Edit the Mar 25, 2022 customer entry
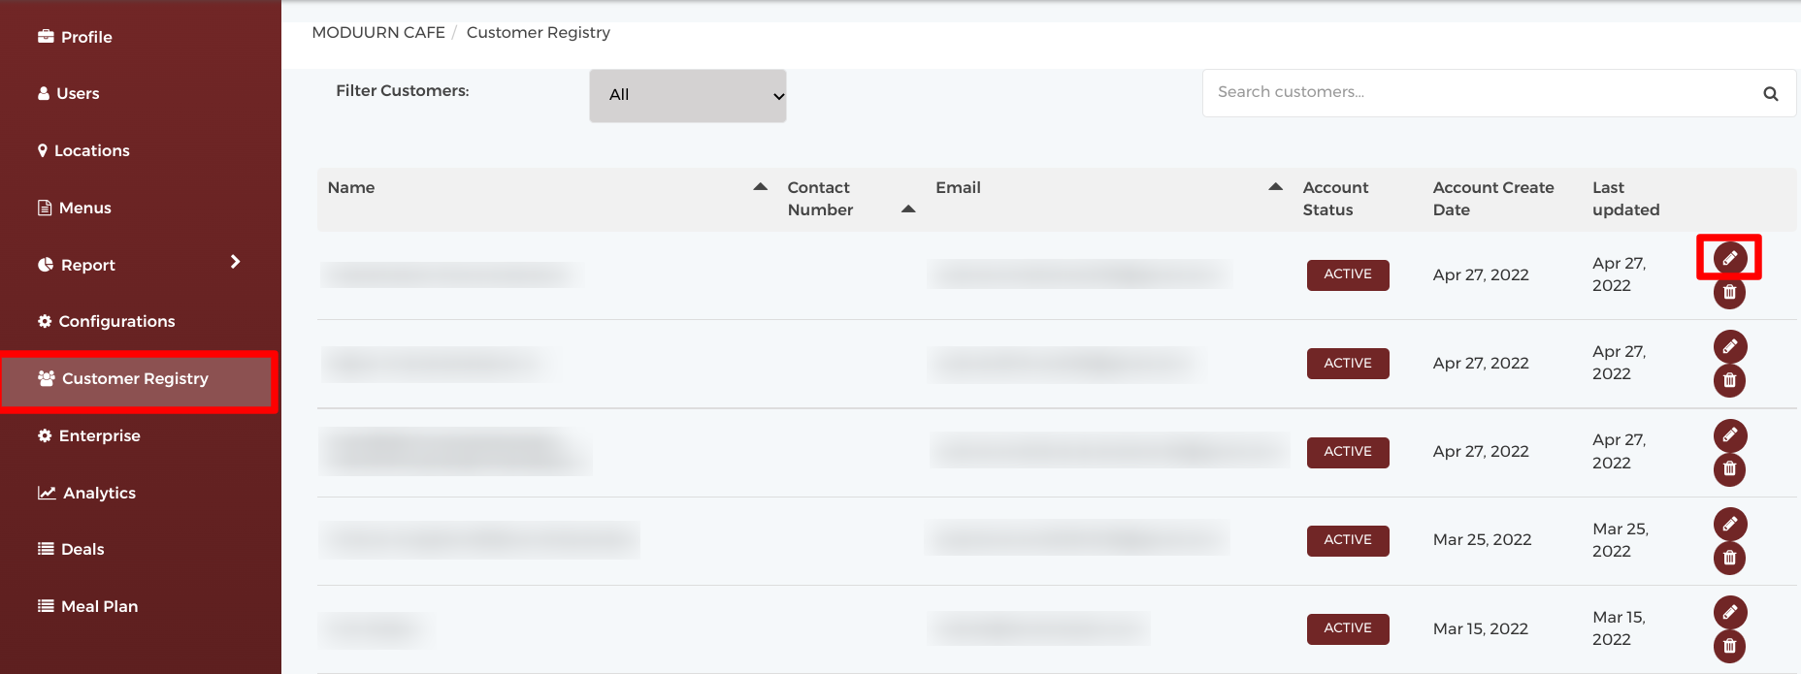The width and height of the screenshot is (1801, 674). pyautogui.click(x=1729, y=524)
